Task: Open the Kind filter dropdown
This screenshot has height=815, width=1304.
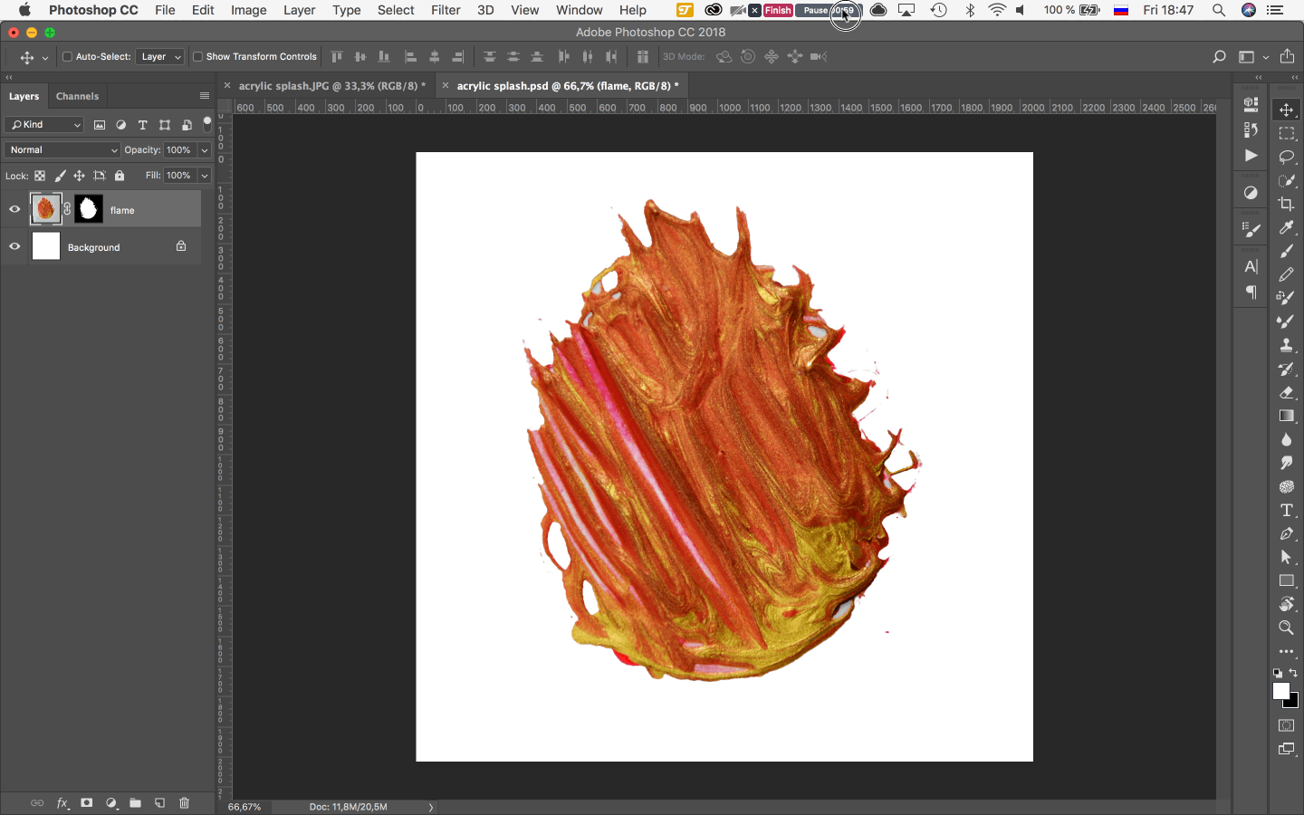Action: [x=43, y=125]
